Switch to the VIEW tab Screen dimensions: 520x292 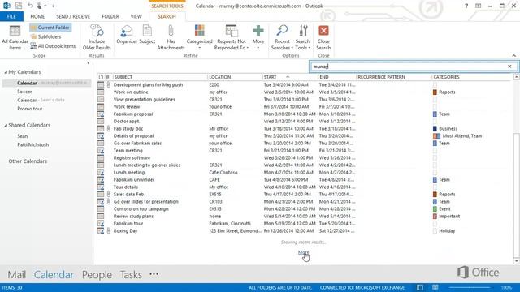coord(136,16)
